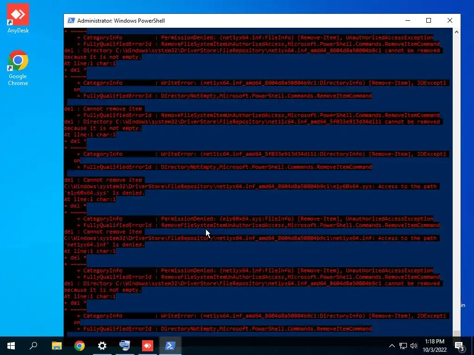Open network status tray icon

point(403,346)
